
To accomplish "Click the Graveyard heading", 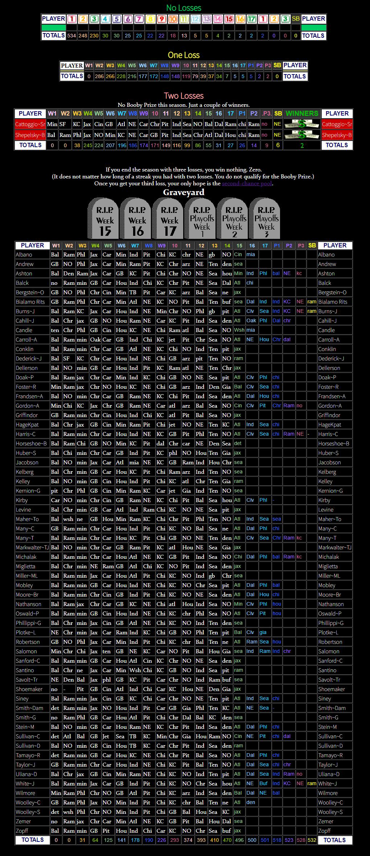I will (x=184, y=192).
